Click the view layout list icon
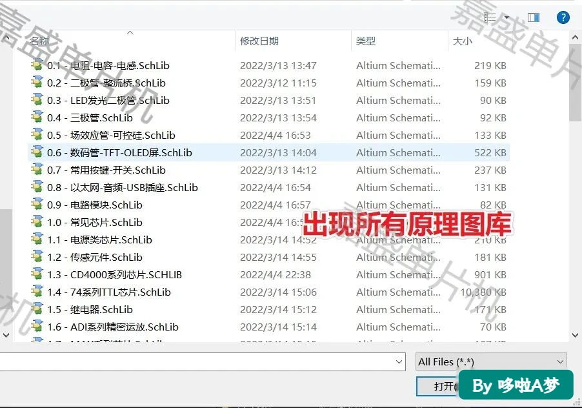The image size is (582, 408). click(x=490, y=17)
